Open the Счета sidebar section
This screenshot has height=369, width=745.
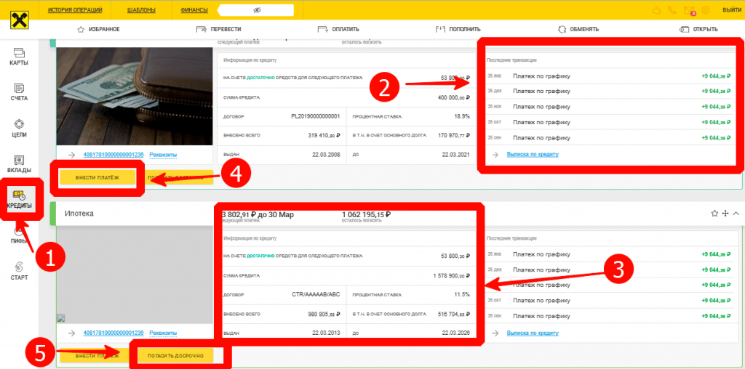click(x=19, y=92)
